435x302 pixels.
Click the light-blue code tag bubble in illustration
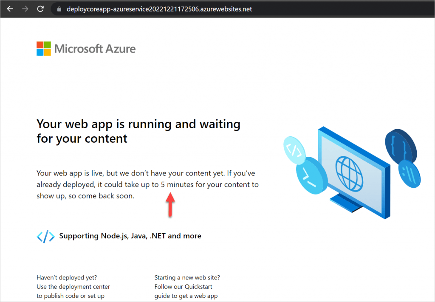tap(294, 151)
